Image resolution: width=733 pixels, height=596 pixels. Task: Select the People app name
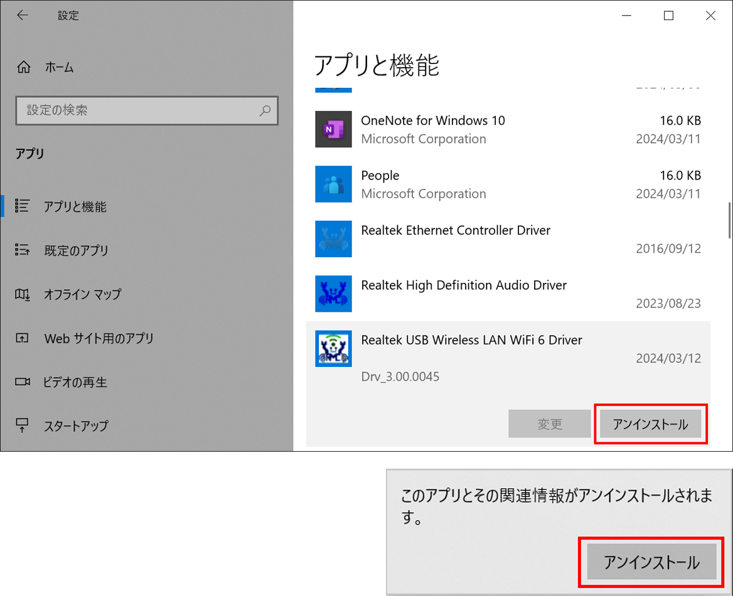click(x=380, y=176)
